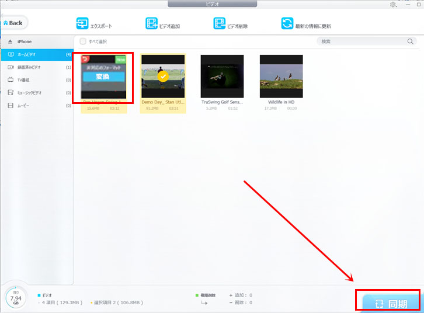Open settings with the gear icon
This screenshot has width=424, height=313.
click(393, 5)
